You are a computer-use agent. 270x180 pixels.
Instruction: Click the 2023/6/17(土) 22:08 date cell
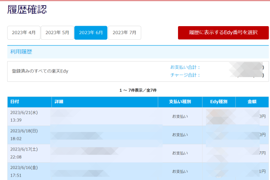click(24, 153)
